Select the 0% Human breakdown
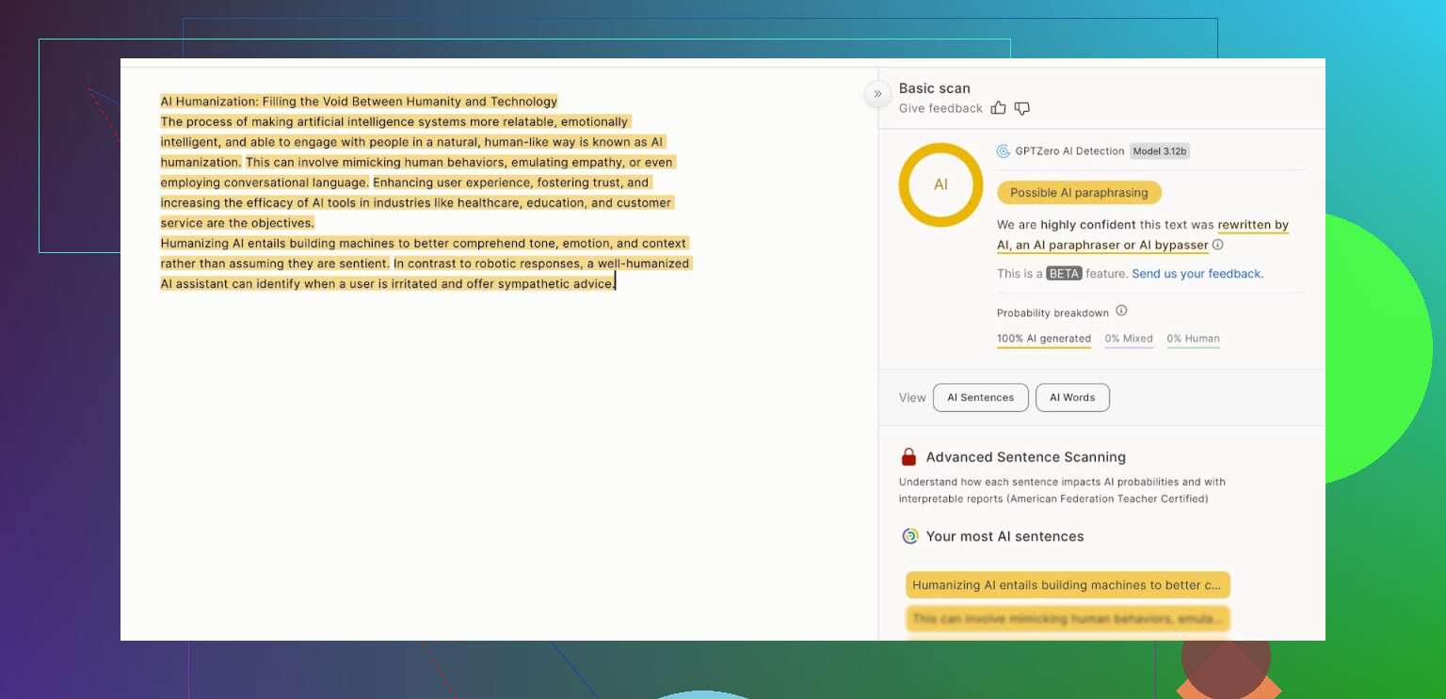The width and height of the screenshot is (1446, 699). click(x=1193, y=339)
